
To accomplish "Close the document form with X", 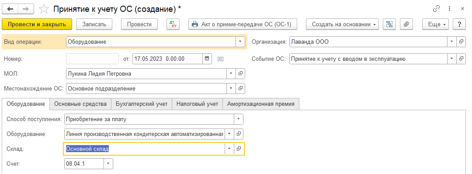I will [x=462, y=9].
